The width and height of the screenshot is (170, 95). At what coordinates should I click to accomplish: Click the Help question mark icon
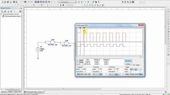pyautogui.click(x=99, y=2)
